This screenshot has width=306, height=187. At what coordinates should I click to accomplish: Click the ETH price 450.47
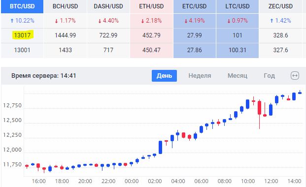pyautogui.click(x=151, y=50)
